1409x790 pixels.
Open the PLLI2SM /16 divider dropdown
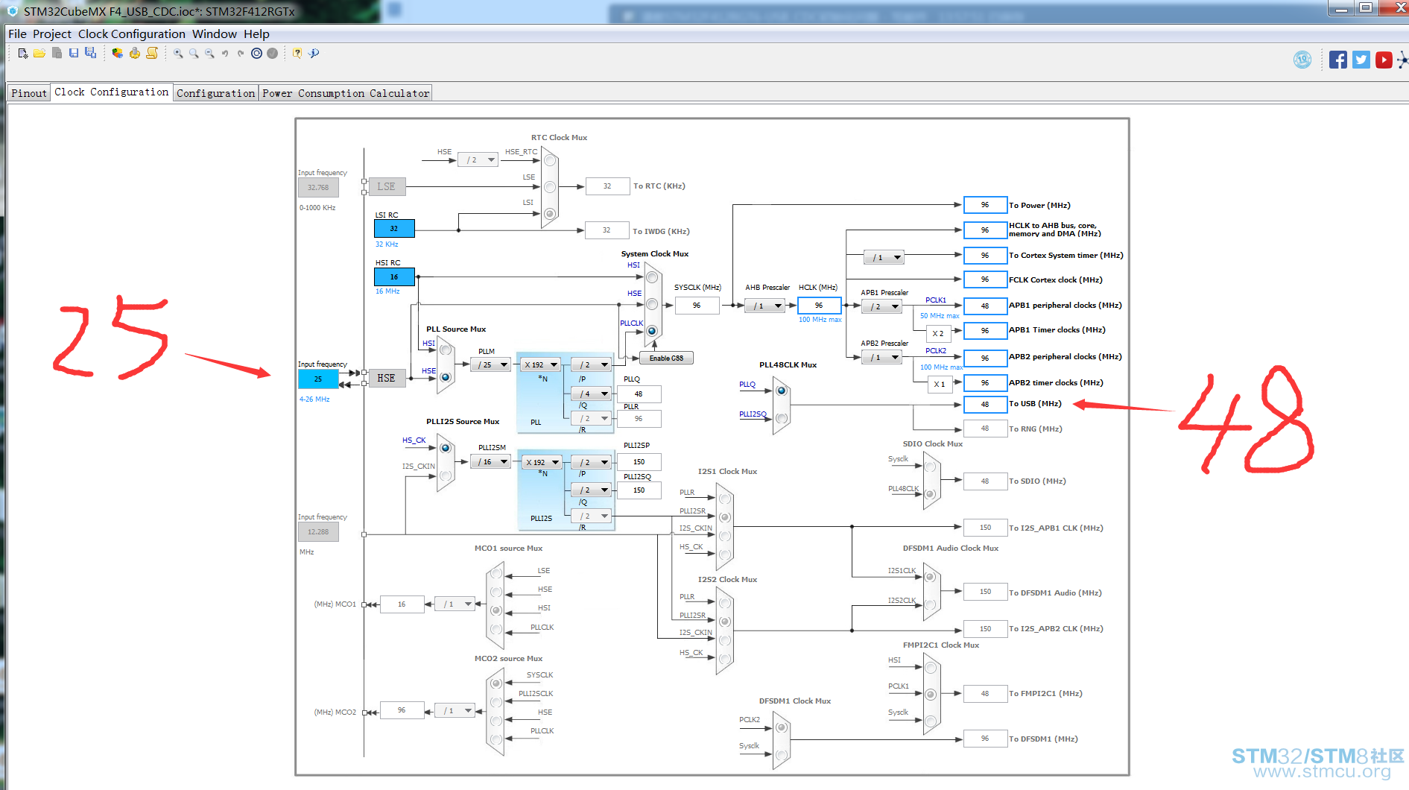point(491,462)
